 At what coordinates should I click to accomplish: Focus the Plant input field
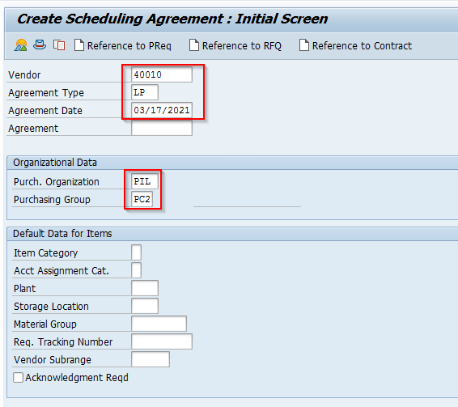pyautogui.click(x=145, y=288)
